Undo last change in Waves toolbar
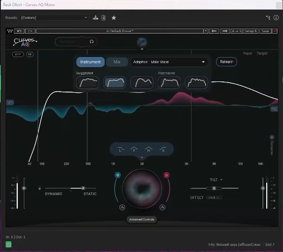Viewport: 283px width, 252px height. [19, 31]
